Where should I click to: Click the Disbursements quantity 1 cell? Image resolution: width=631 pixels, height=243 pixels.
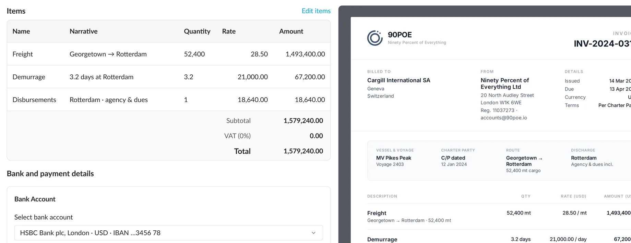[186, 100]
